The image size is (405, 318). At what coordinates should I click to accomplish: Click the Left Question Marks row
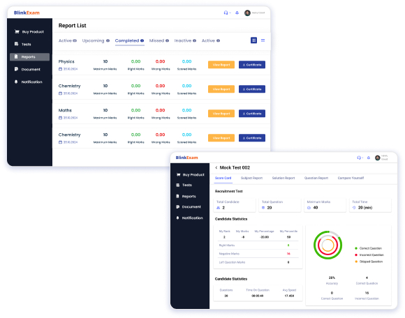(x=258, y=262)
